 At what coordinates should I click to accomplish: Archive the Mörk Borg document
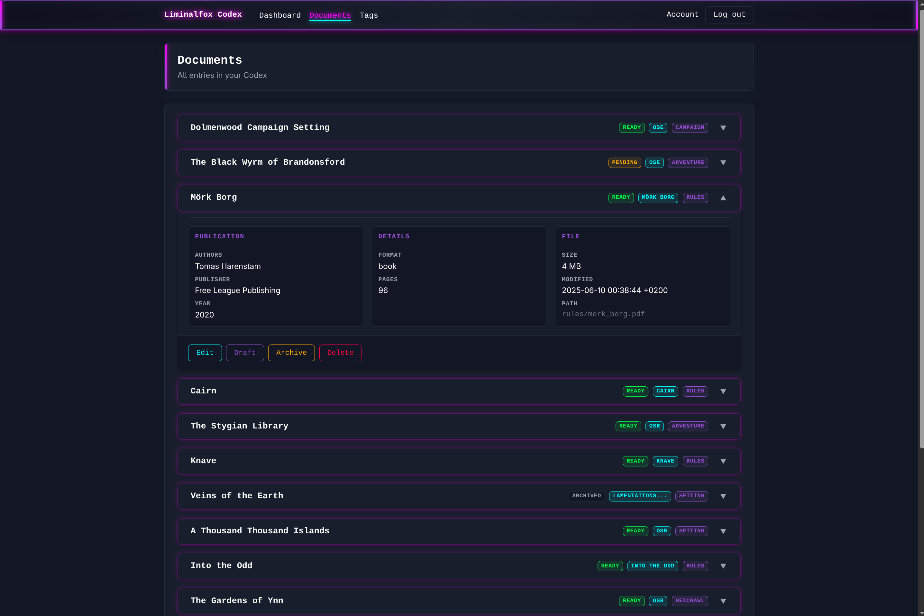point(291,353)
